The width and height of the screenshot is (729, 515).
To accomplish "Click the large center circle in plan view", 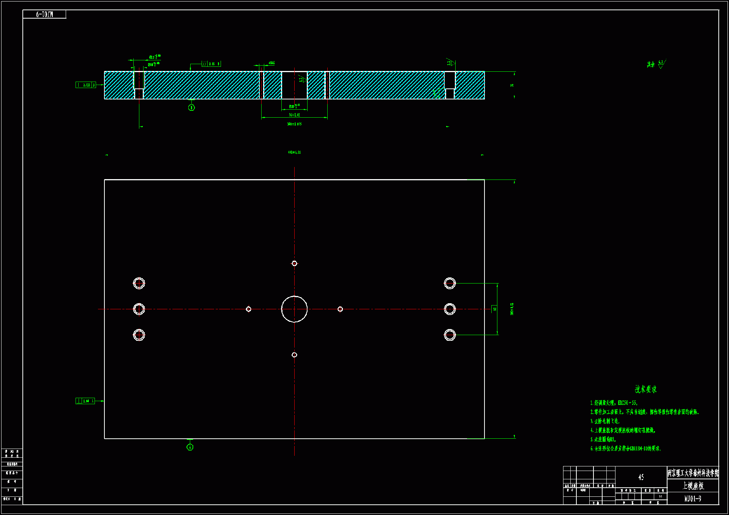I will point(294,309).
